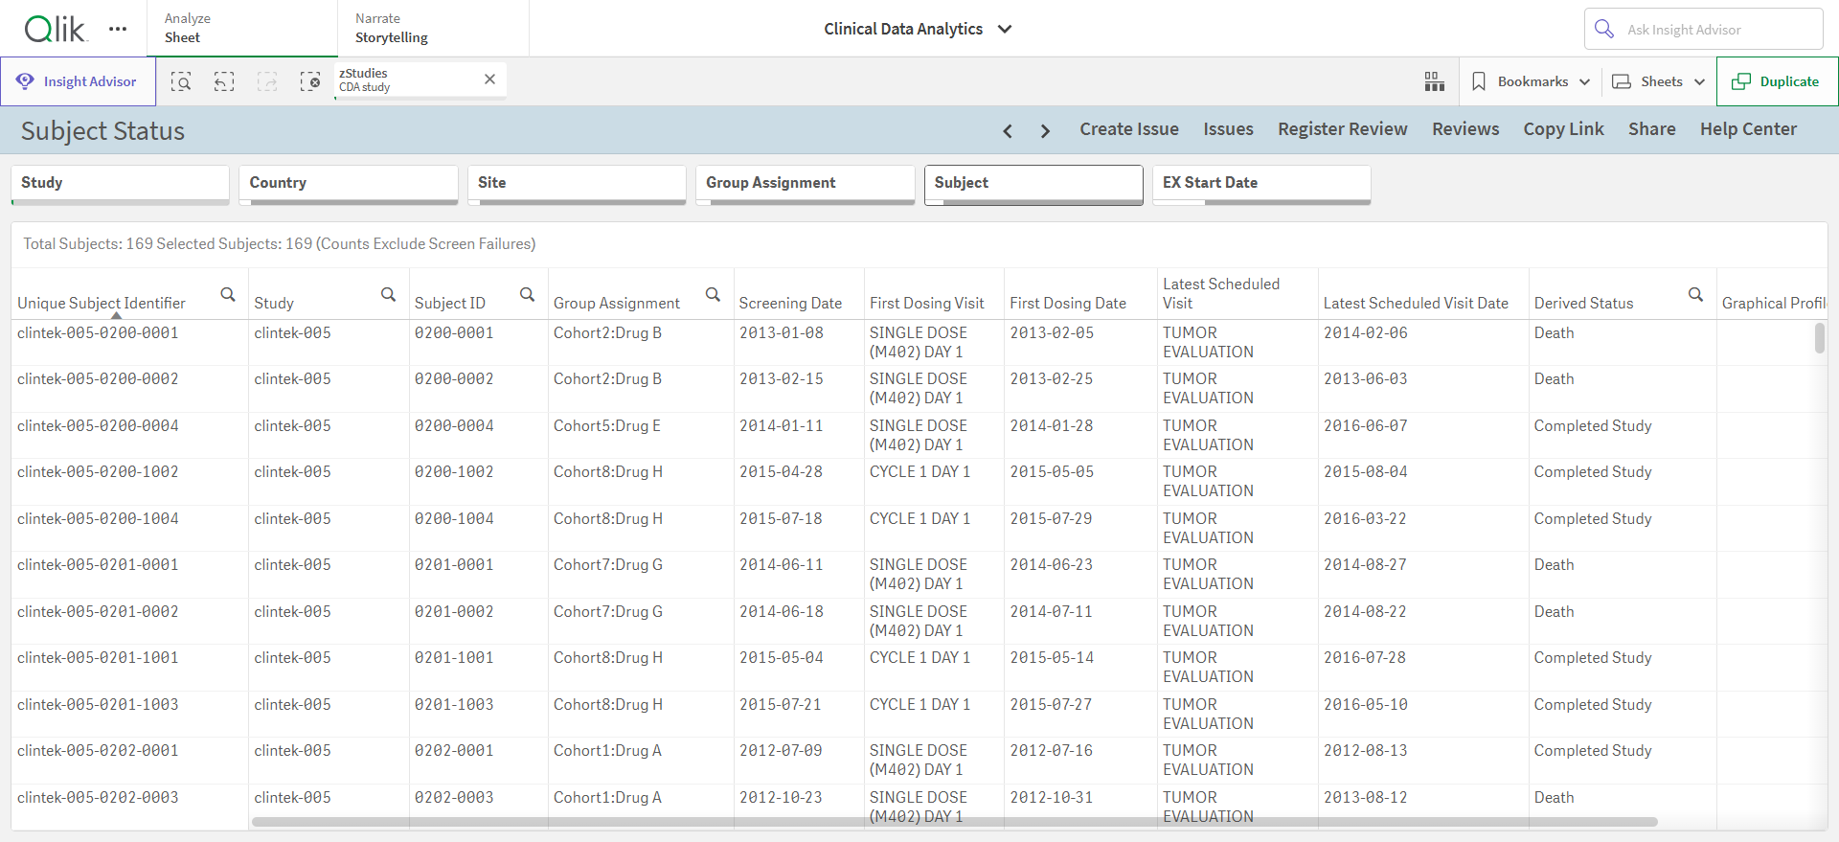This screenshot has height=842, width=1839.
Task: Toggle Insight Advisor panel
Action: point(78,81)
